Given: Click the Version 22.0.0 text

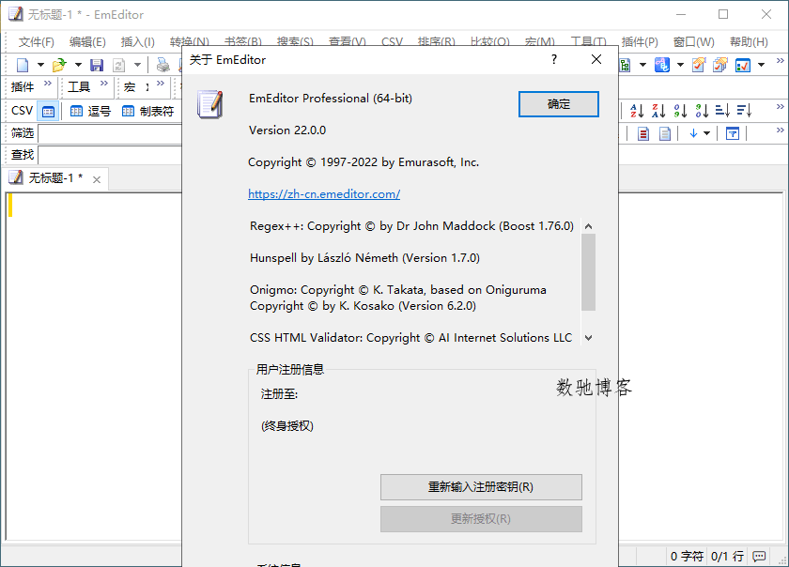Looking at the screenshot, I should pyautogui.click(x=287, y=130).
